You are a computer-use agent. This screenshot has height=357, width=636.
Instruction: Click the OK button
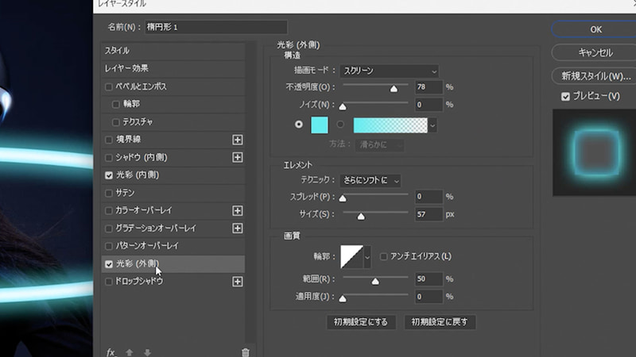tap(595, 29)
